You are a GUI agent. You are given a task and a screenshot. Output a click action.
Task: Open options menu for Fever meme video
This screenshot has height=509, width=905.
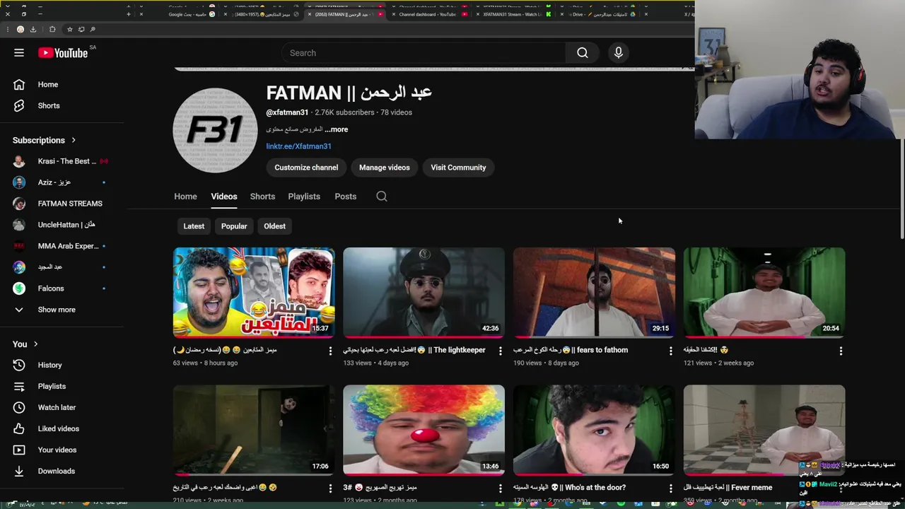841,488
